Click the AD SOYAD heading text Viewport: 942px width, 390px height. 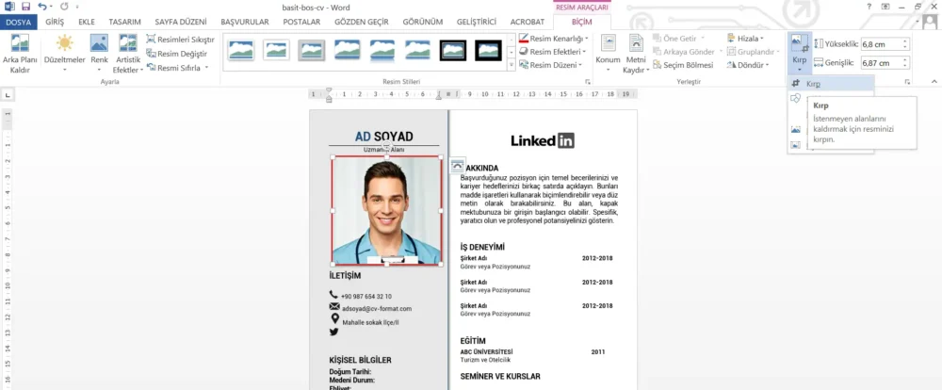(384, 137)
